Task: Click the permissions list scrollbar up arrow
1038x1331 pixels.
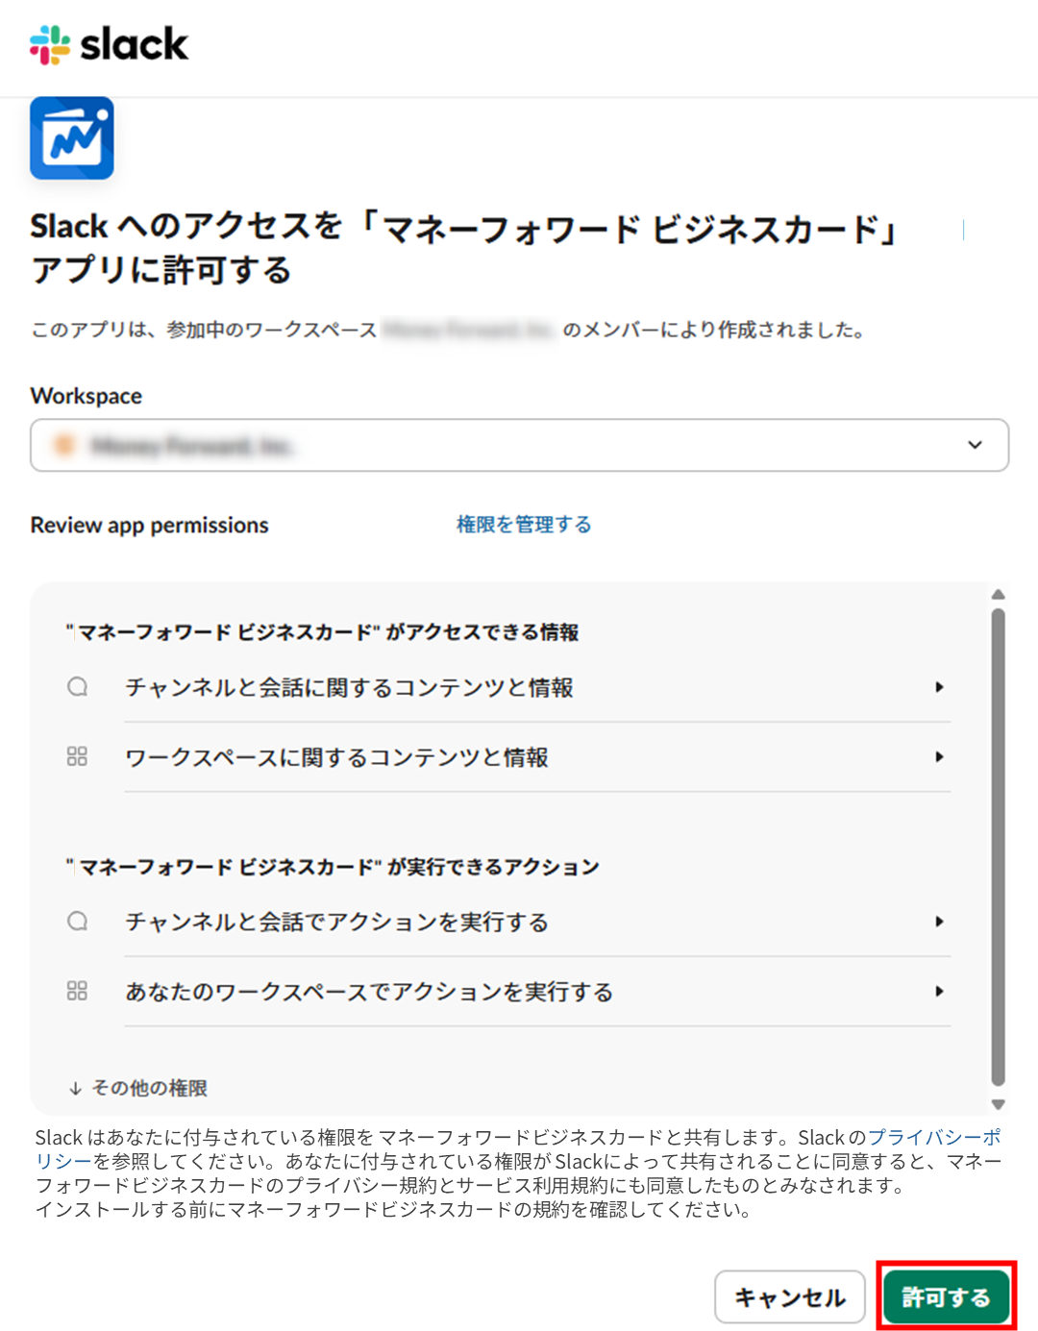Action: pos(998,595)
